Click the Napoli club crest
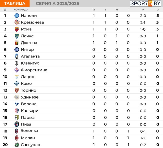Image resolution: width=163 pixels, height=148 pixels. pyautogui.click(x=17, y=15)
